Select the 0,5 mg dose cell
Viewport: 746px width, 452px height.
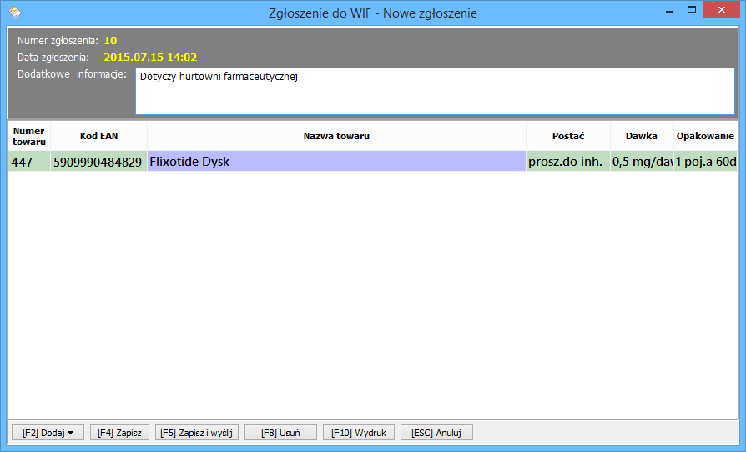pos(642,162)
